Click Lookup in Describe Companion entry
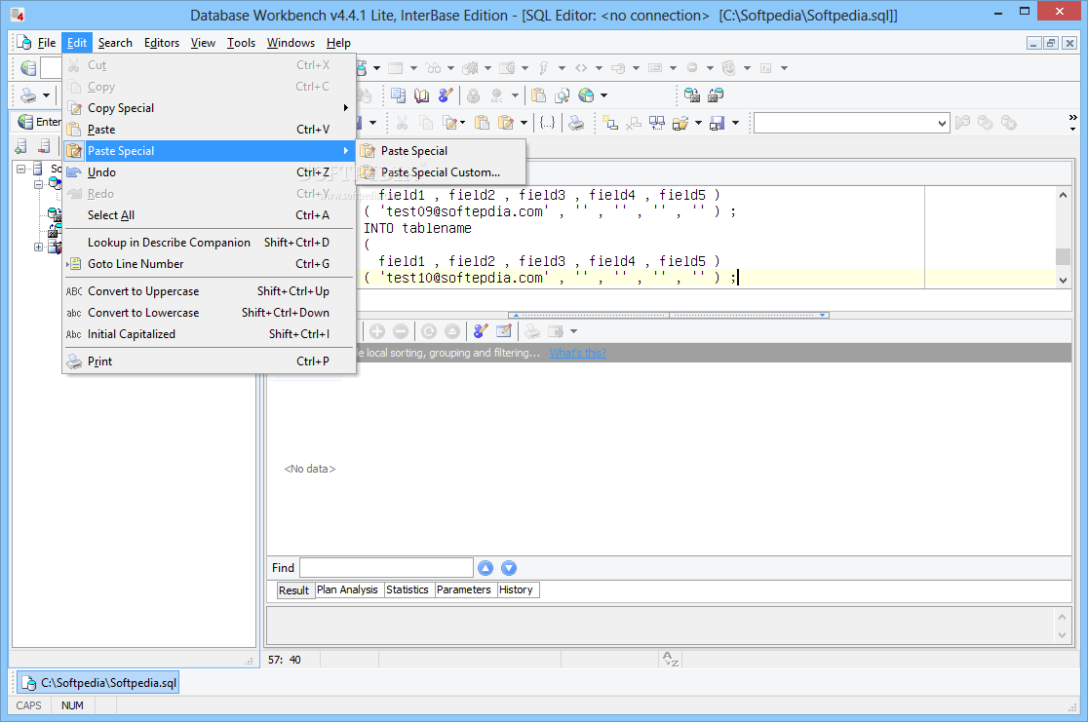This screenshot has width=1088, height=722. click(209, 242)
